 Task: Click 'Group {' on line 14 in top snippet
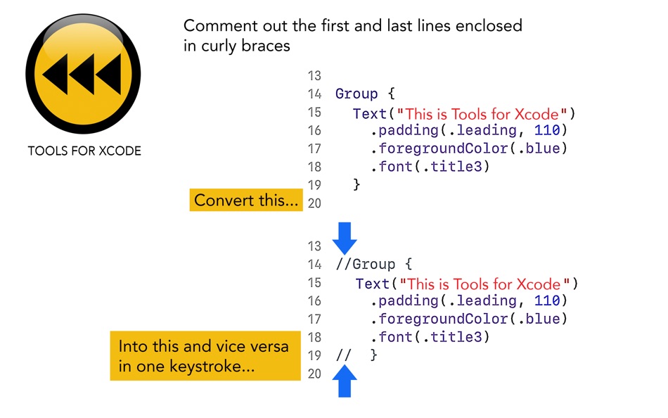pyautogui.click(x=365, y=94)
